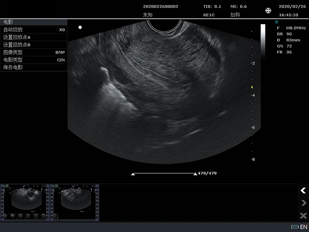Screen dimensions: 309x232
Task: Change the 图像类型 BMP image type
Action: click(x=34, y=52)
